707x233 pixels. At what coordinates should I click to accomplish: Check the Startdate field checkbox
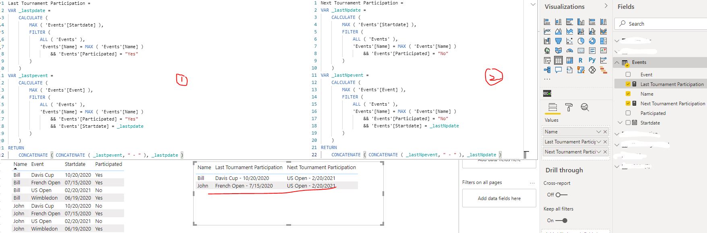pyautogui.click(x=628, y=123)
